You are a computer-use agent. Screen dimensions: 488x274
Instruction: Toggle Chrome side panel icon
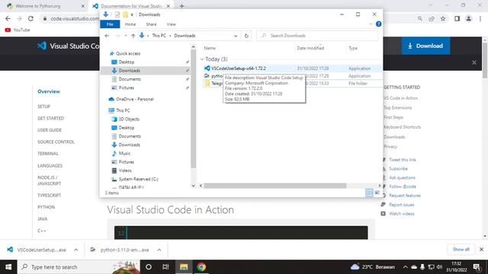pos(457,18)
